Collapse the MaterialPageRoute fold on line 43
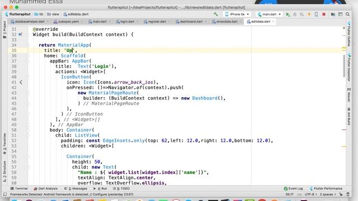 [28, 93]
